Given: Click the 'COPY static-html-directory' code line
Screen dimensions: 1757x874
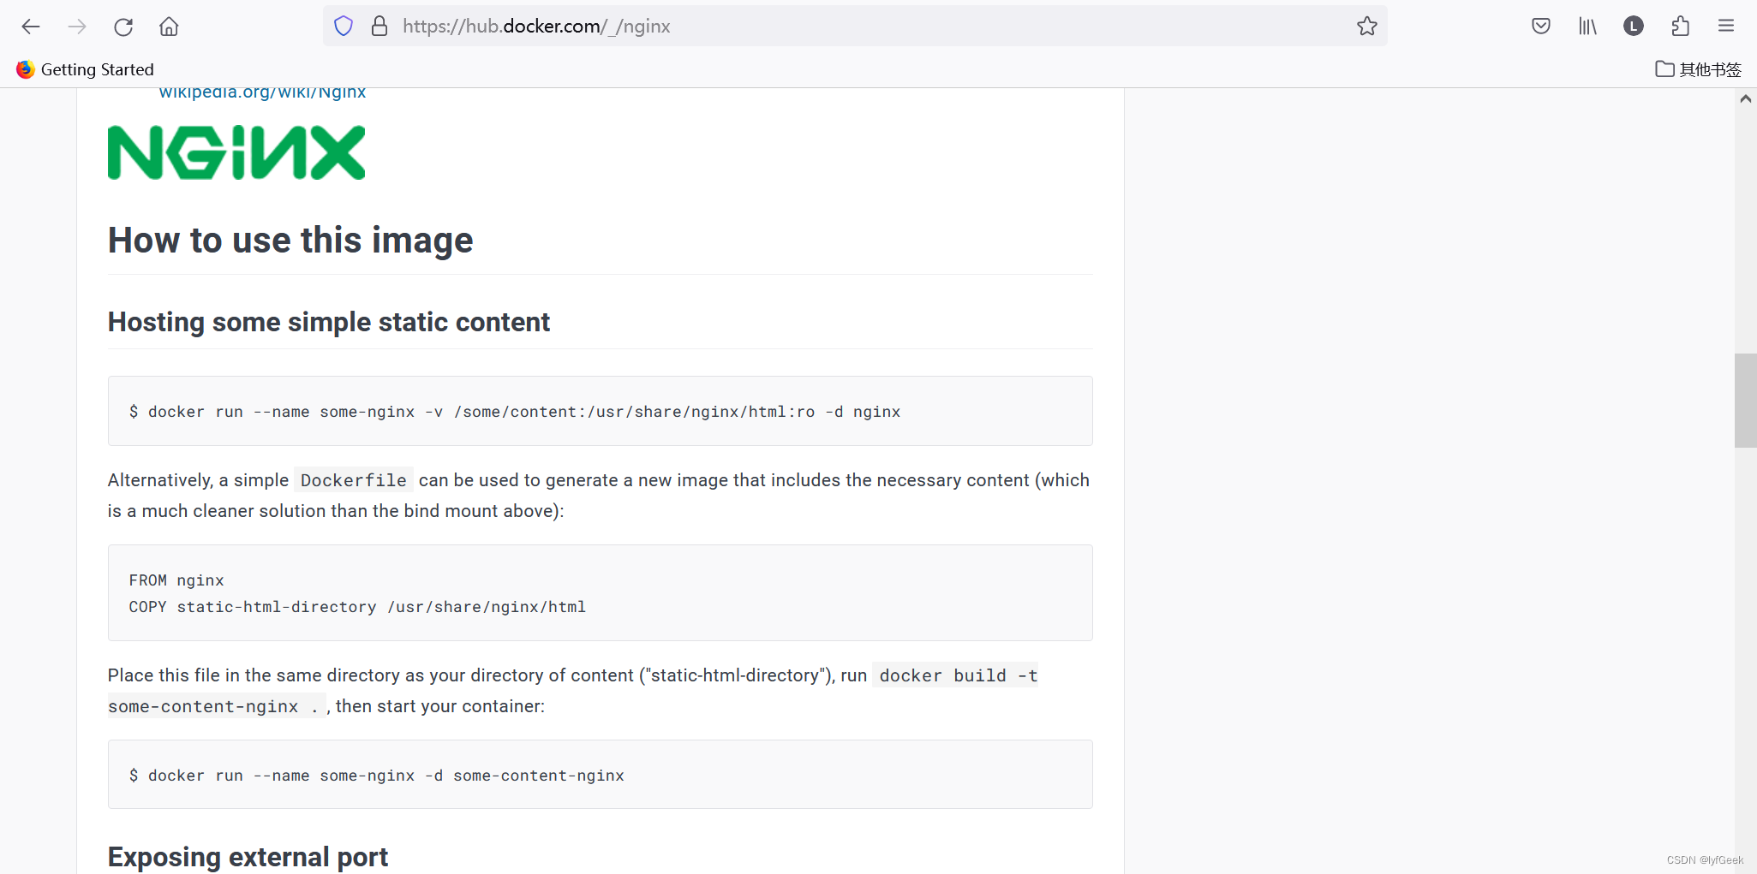Looking at the screenshot, I should 357,607.
